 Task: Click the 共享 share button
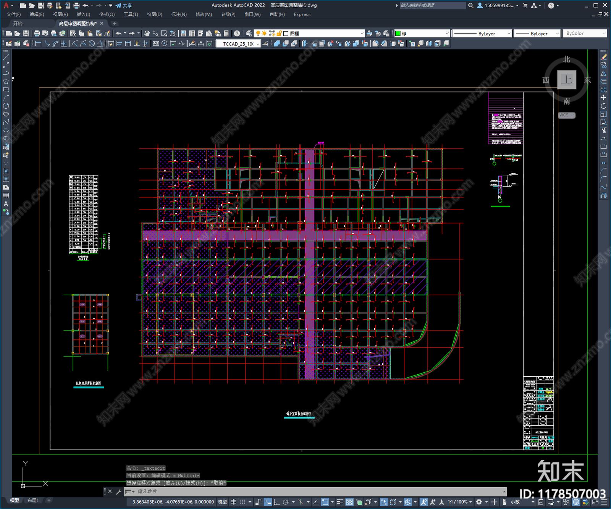(x=124, y=5)
